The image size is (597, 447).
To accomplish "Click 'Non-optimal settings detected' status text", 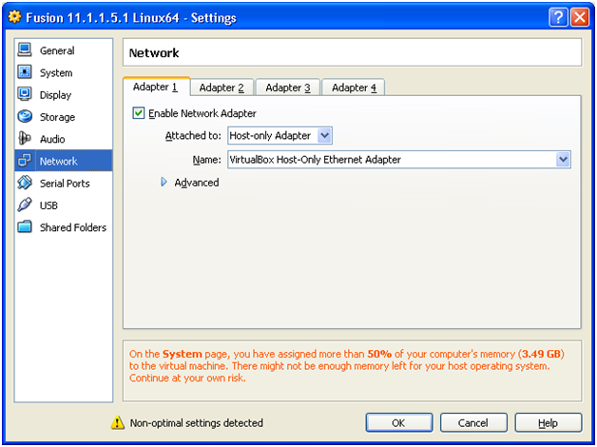I will pos(197,422).
